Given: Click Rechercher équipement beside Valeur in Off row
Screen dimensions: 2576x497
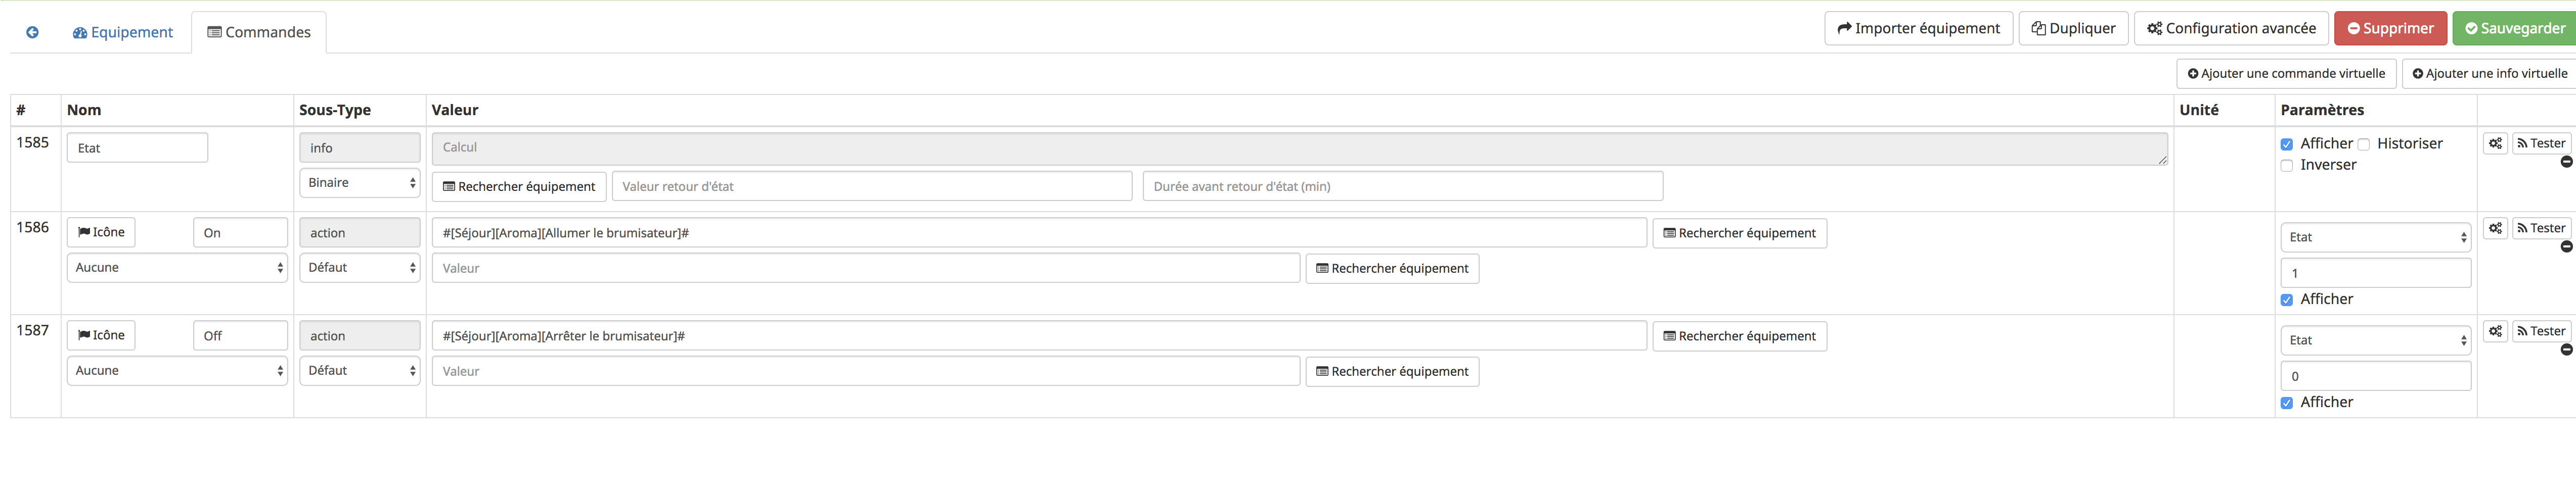Looking at the screenshot, I should tap(1392, 371).
